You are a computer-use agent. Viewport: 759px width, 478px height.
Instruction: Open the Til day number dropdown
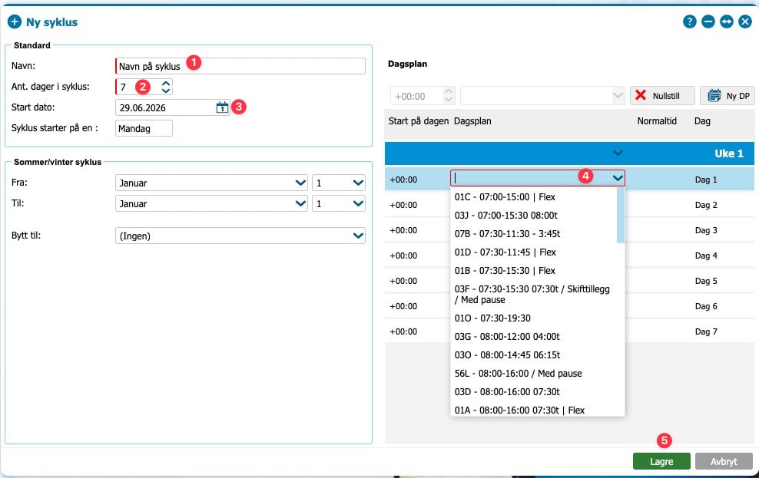pyautogui.click(x=338, y=203)
